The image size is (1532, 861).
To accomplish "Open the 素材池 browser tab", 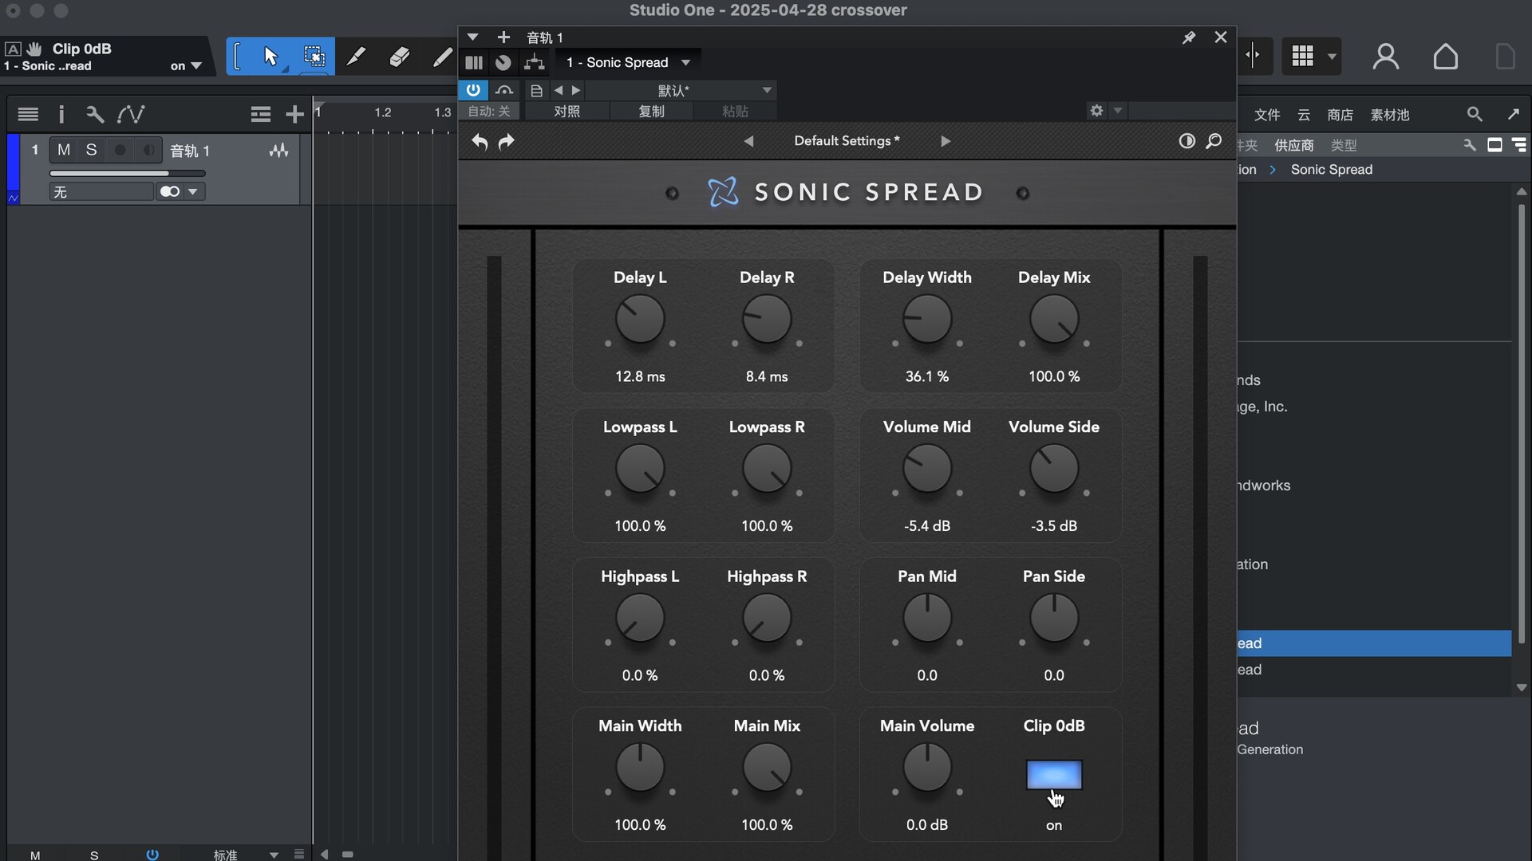I will click(x=1390, y=115).
